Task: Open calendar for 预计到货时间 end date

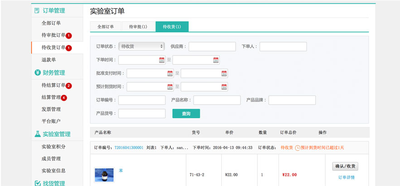Action: 224,87
